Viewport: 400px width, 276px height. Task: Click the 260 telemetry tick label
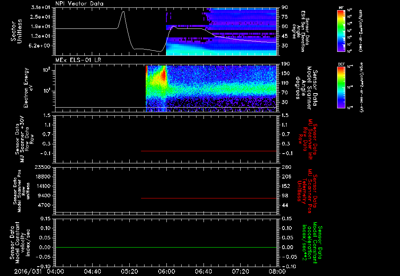[286, 167]
